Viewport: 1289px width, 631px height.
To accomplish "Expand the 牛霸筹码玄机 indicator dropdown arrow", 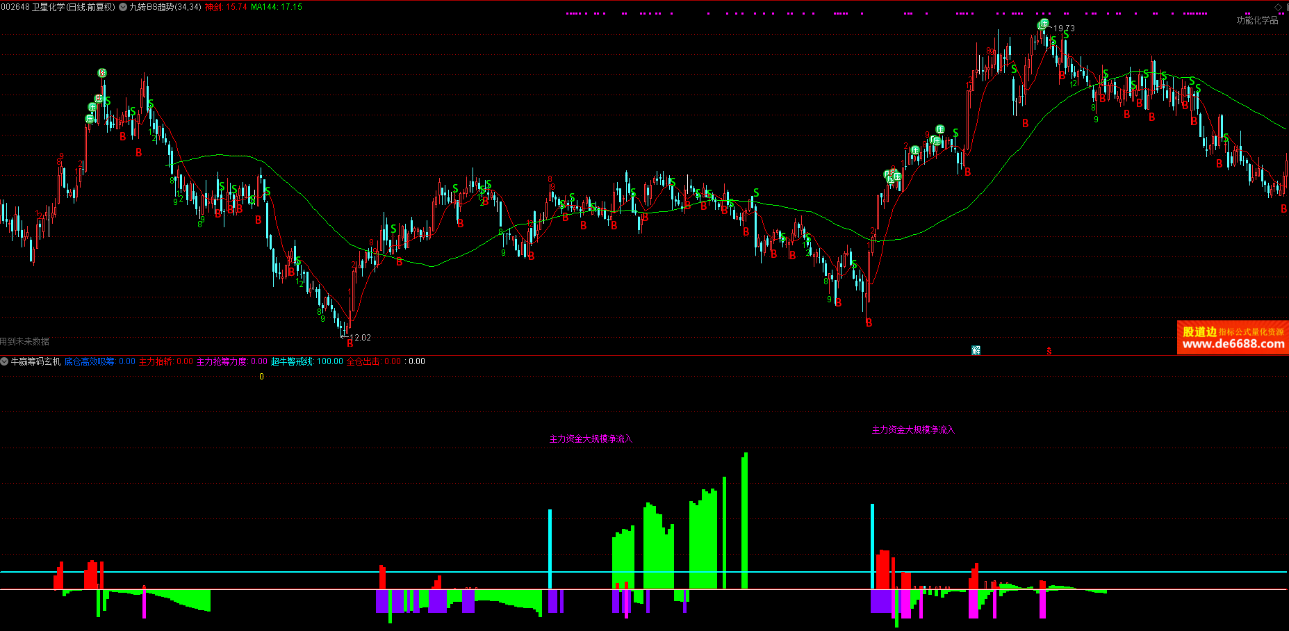I will (5, 361).
